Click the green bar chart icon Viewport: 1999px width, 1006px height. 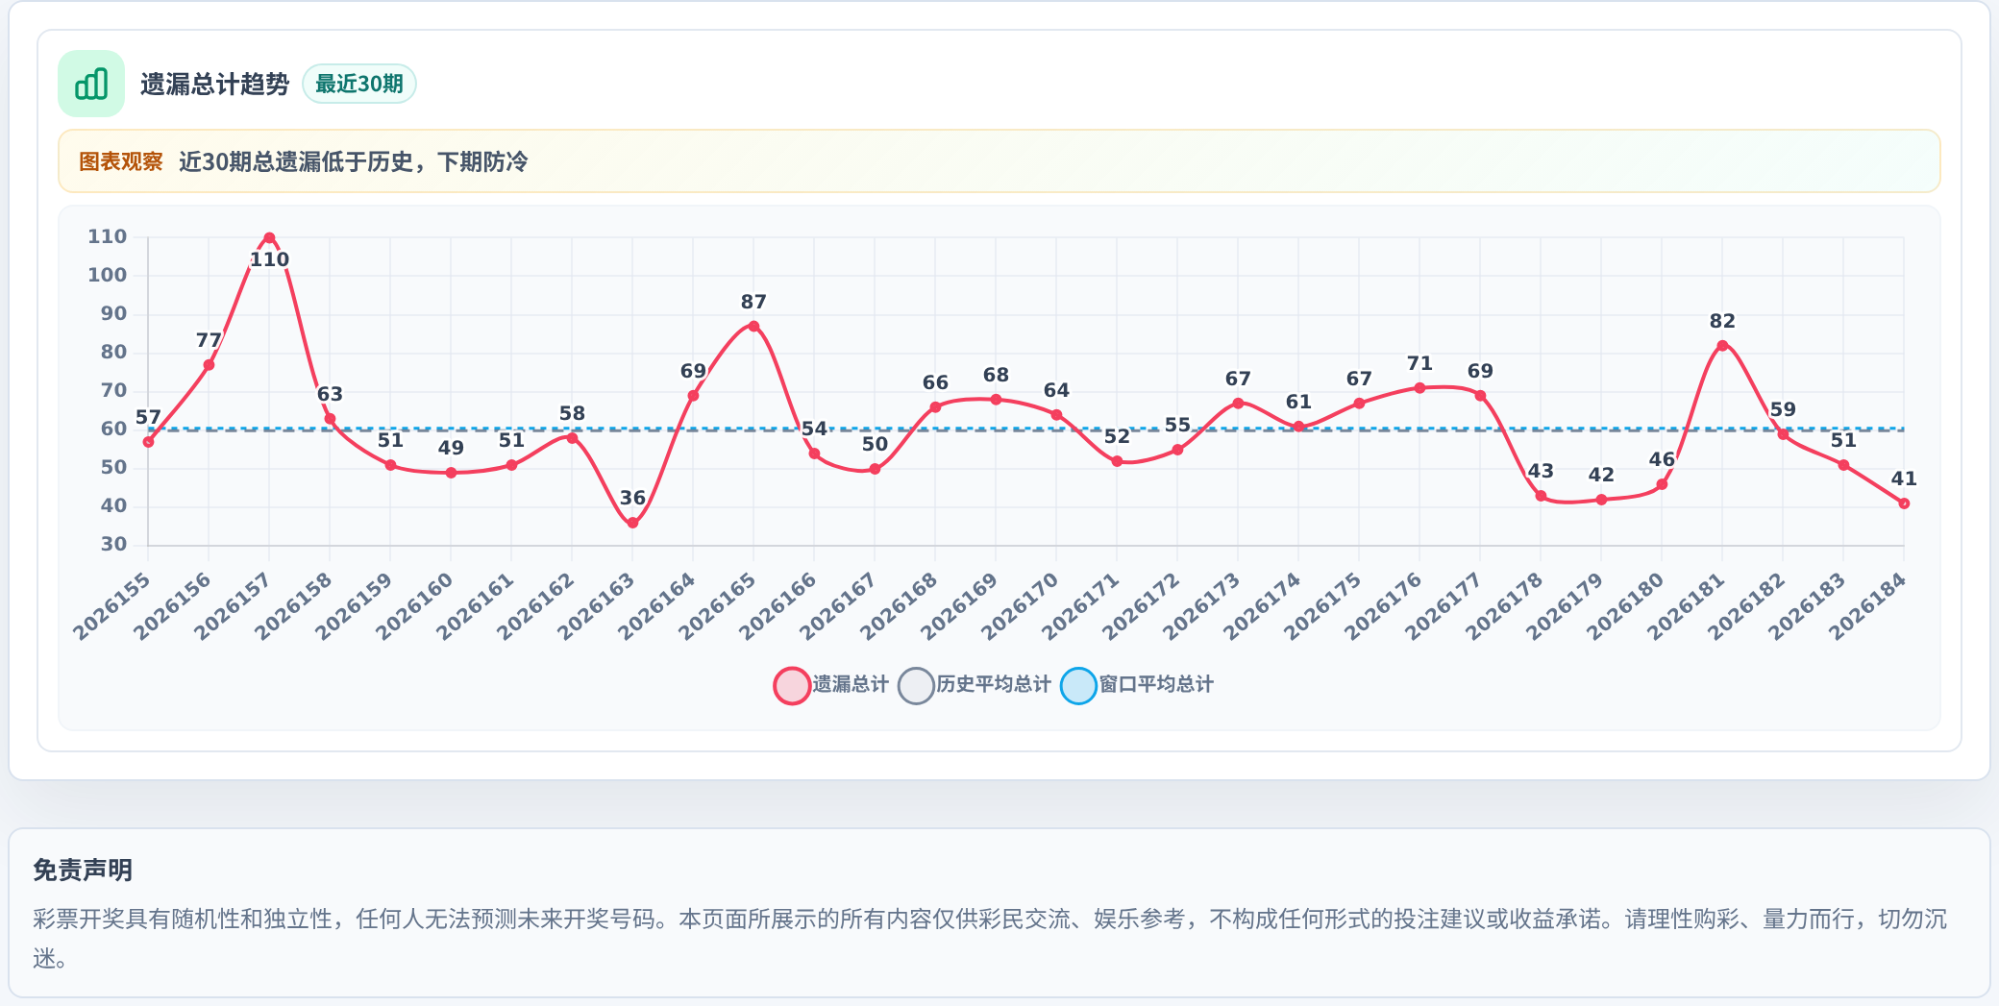click(x=91, y=84)
